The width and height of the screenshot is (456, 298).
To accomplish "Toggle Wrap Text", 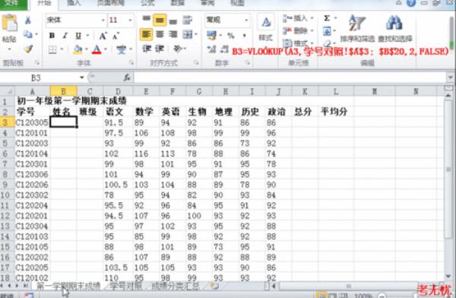I will [x=187, y=20].
